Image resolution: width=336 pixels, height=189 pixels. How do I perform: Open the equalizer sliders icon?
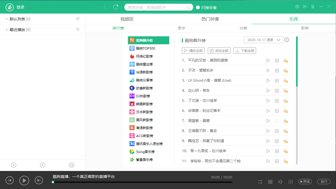[x=291, y=182]
